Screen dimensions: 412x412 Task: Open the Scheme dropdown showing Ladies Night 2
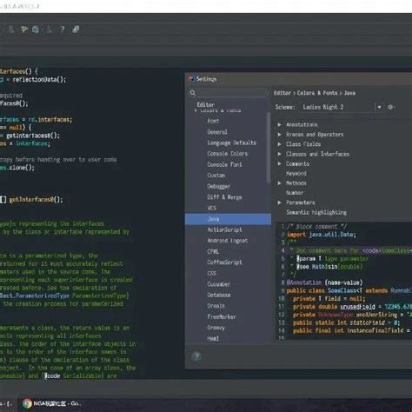click(342, 107)
